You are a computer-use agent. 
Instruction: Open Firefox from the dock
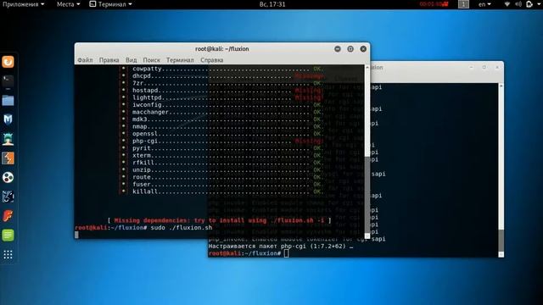coord(8,62)
